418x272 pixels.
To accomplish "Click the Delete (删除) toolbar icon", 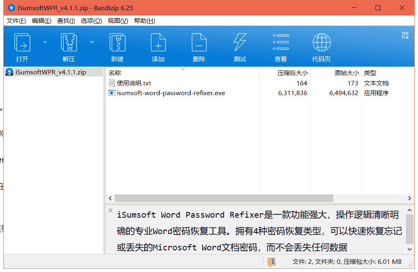I will (199, 42).
